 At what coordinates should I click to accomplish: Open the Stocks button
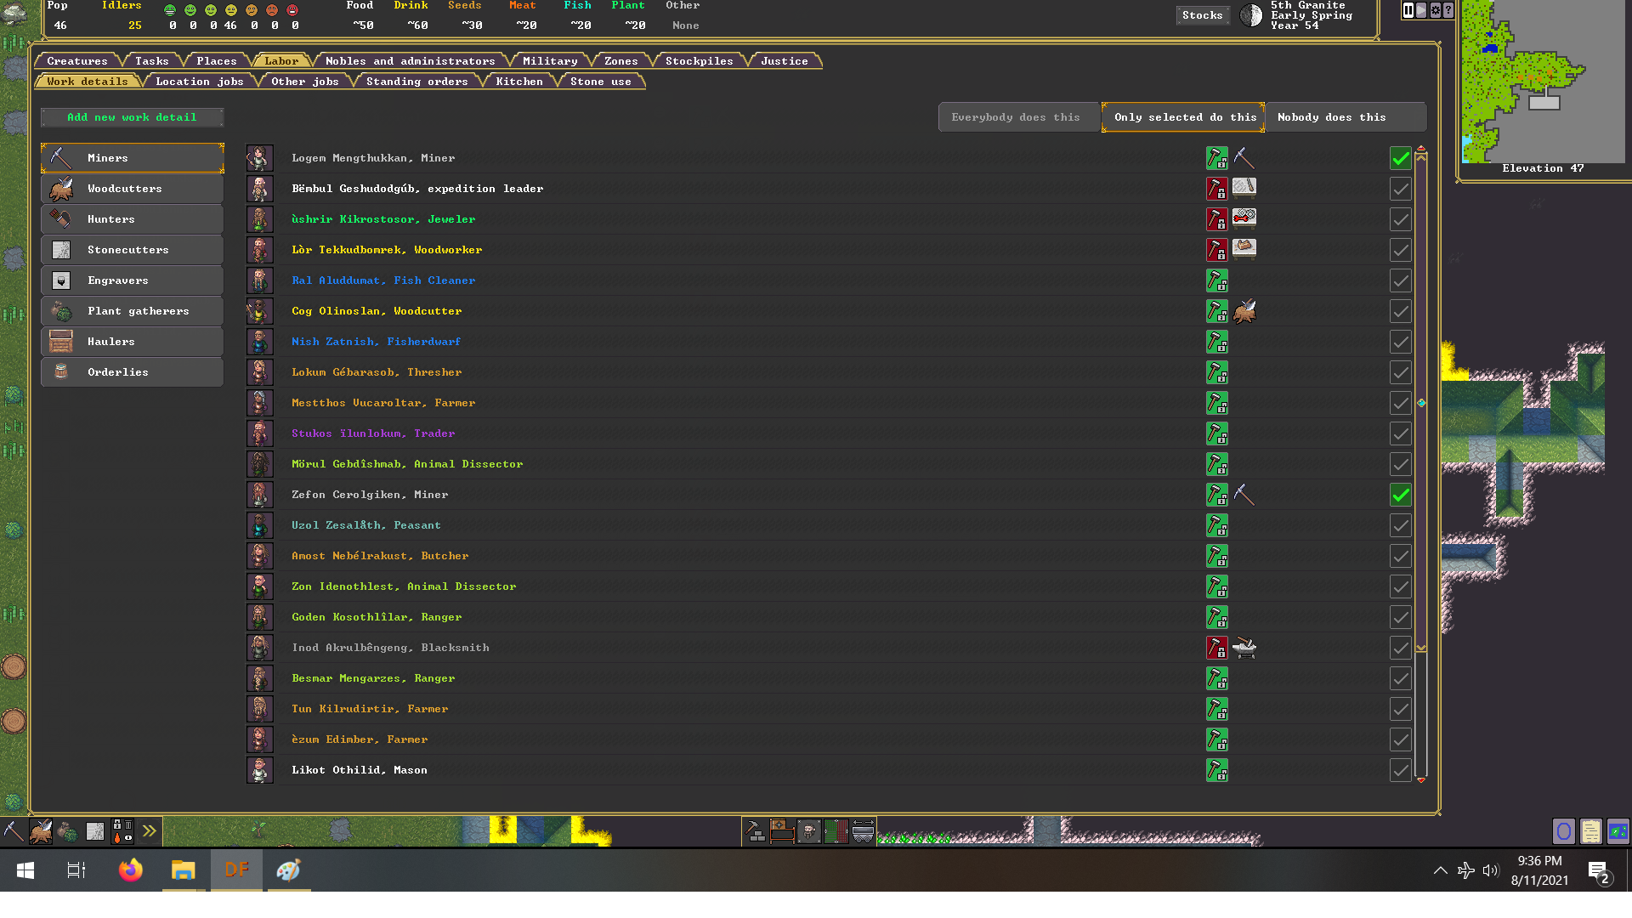[x=1202, y=15]
